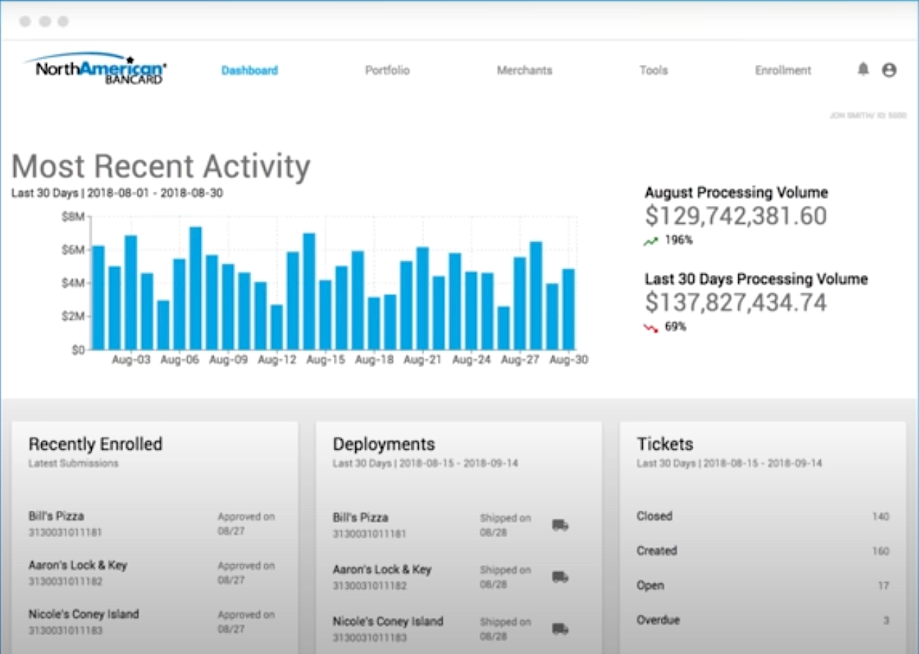Image resolution: width=919 pixels, height=654 pixels.
Task: Open Nicole's Coney Island in Deployments card
Action: coord(388,621)
